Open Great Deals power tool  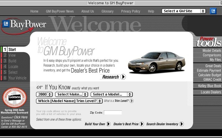pyautogui.click(x=213, y=66)
